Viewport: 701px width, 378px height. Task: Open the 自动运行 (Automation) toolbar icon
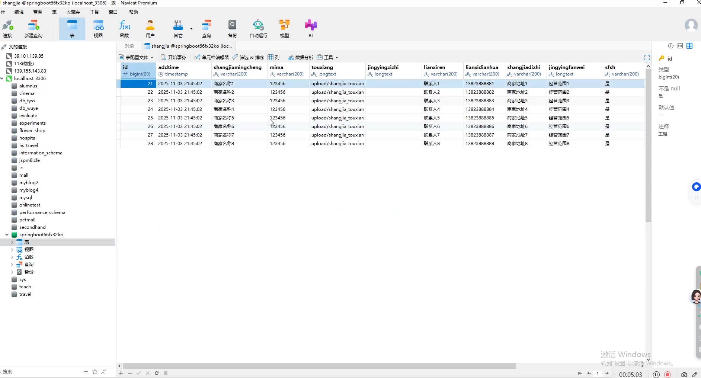point(258,29)
